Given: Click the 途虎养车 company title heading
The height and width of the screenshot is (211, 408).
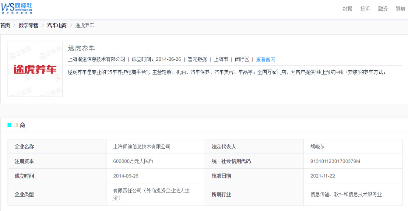Looking at the screenshot, I should tap(81, 48).
